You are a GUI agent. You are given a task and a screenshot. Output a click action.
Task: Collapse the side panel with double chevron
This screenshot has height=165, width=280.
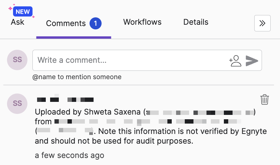click(262, 23)
